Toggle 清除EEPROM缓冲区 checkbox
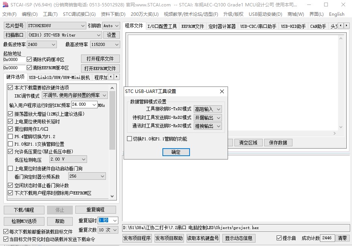 (x=29, y=67)
